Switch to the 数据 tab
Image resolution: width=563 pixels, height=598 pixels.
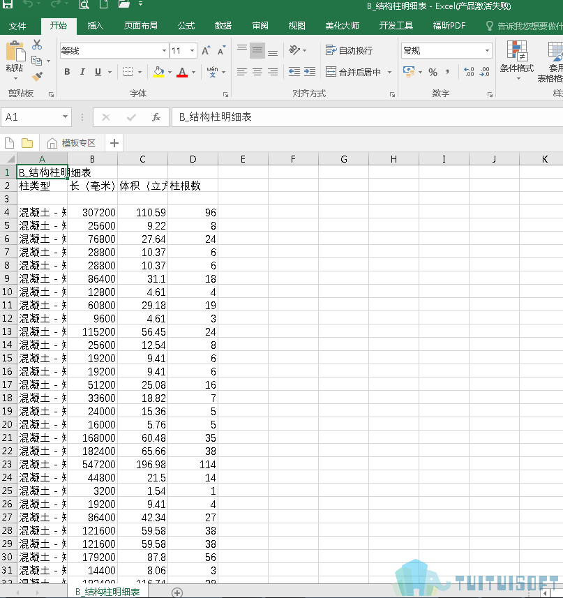point(223,26)
